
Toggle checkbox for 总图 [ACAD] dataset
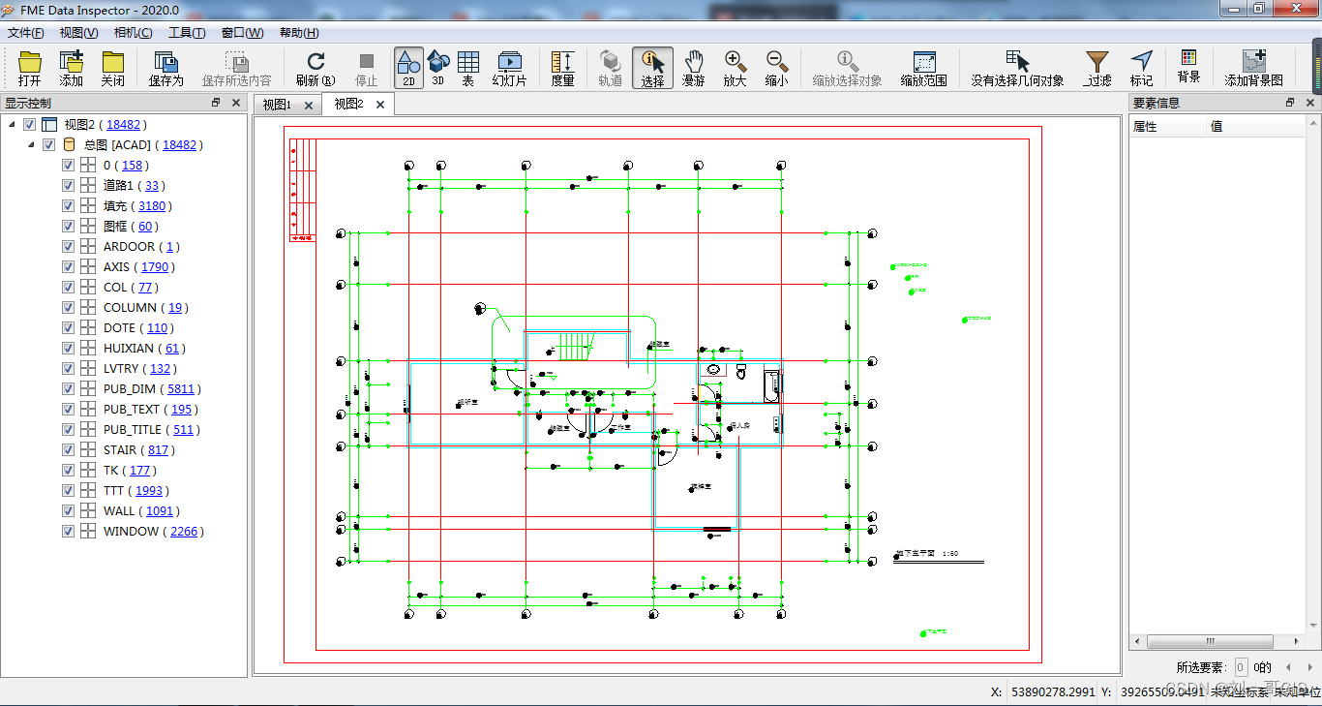click(x=49, y=144)
